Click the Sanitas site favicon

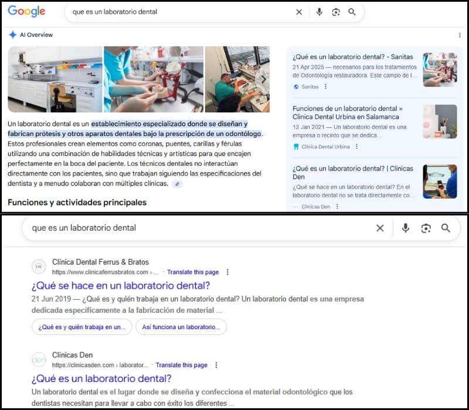pyautogui.click(x=296, y=87)
